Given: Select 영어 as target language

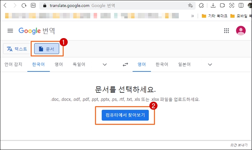Looking at the screenshot, I should [x=142, y=64].
